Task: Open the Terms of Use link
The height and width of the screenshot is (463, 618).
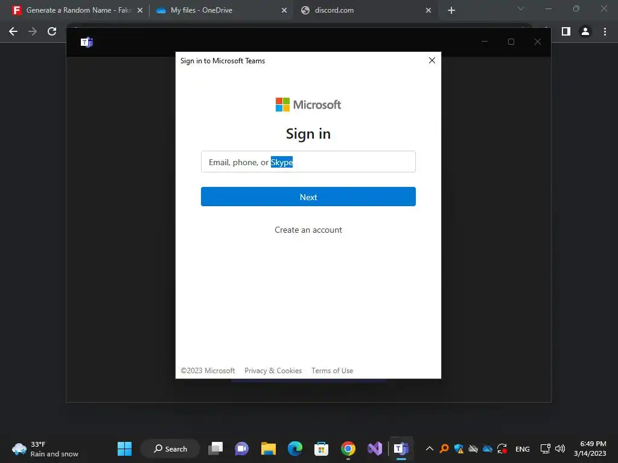Action: tap(333, 371)
